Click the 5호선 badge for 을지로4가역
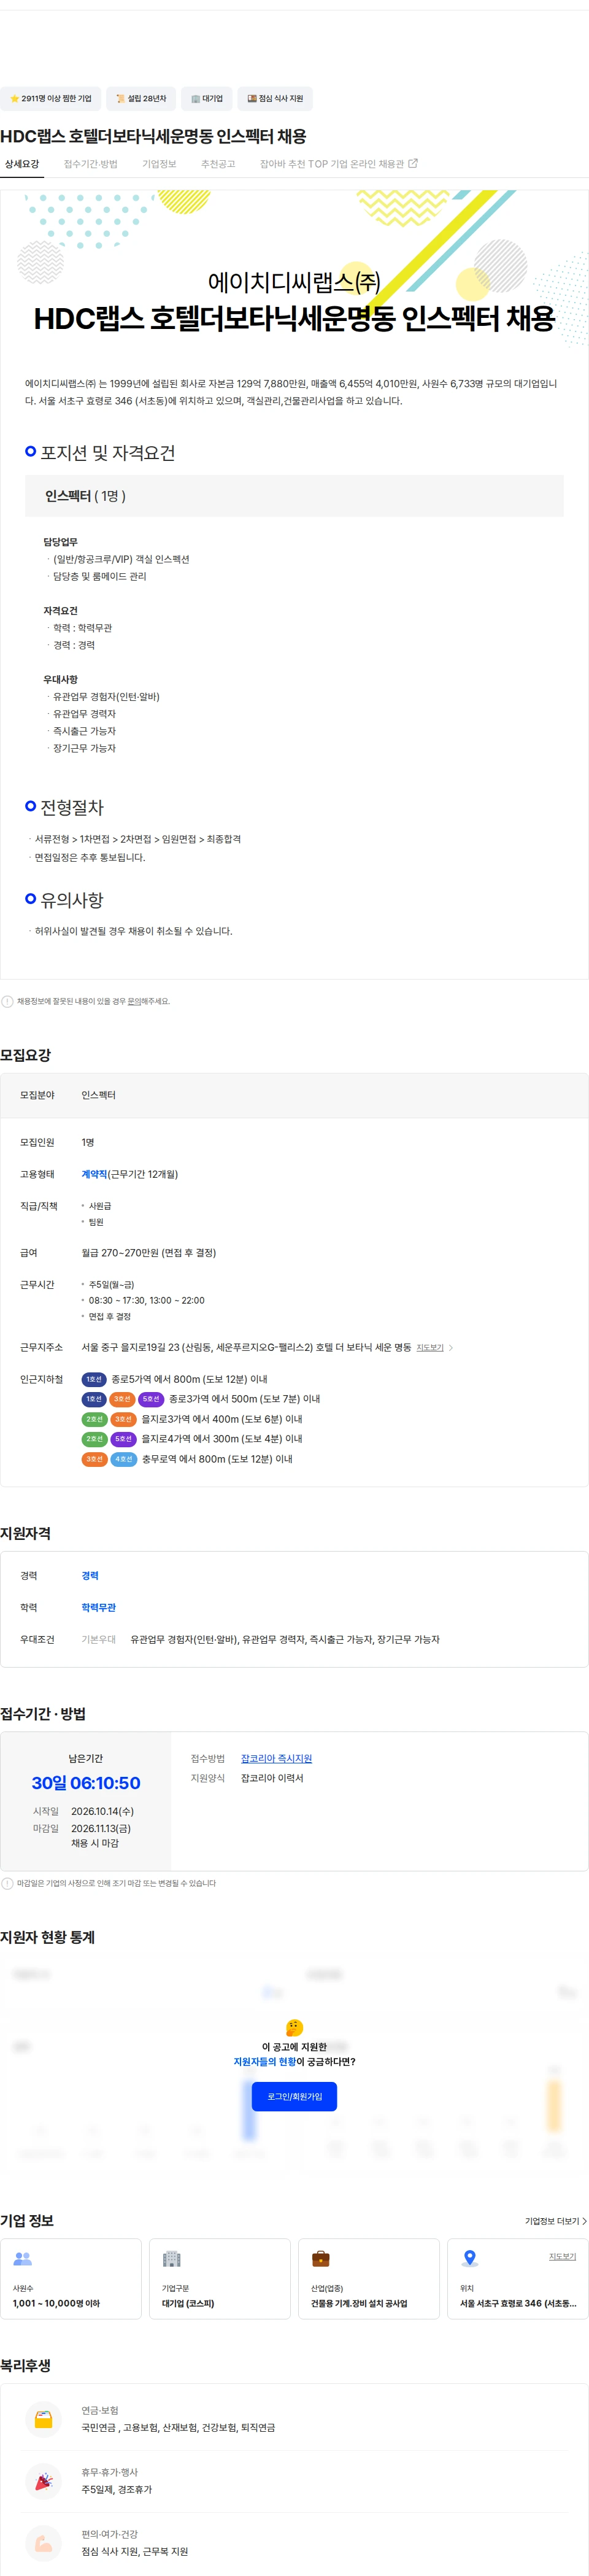Screen dimensions: 589x2576 pos(123,1439)
